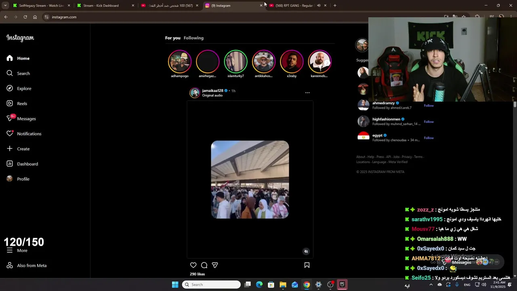The height and width of the screenshot is (291, 517).
Task: View adhampogo story
Action: (180, 61)
